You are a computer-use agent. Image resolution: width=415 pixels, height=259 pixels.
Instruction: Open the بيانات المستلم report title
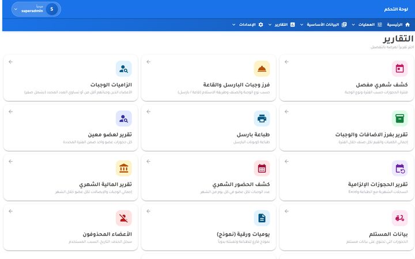[388, 234]
